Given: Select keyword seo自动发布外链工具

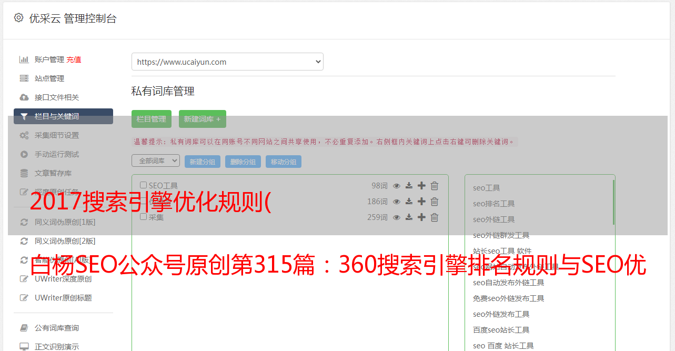Looking at the screenshot, I should (x=509, y=283).
